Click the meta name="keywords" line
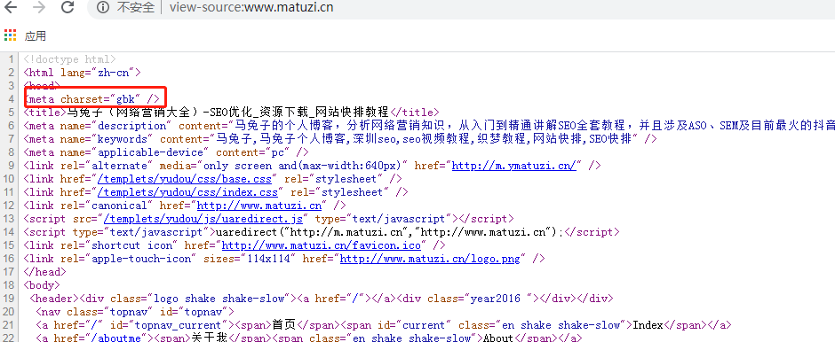Screen dimensions: 835x342 point(339,139)
